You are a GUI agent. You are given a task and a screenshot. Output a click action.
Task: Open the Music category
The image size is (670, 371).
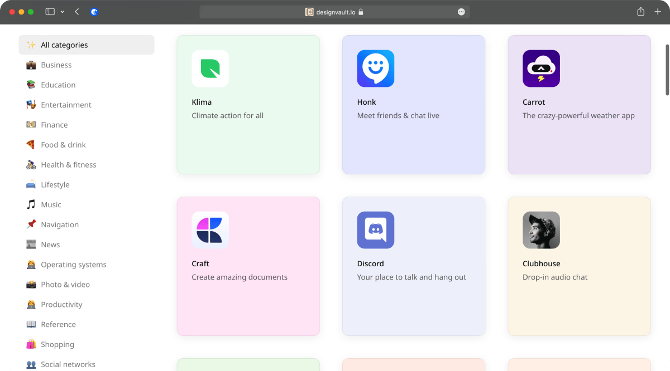click(x=51, y=204)
